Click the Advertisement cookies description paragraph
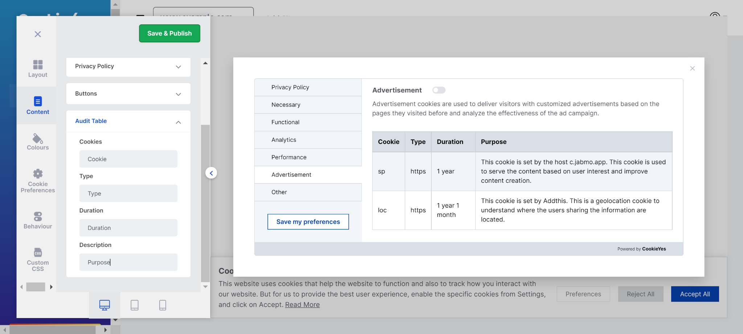 516,108
